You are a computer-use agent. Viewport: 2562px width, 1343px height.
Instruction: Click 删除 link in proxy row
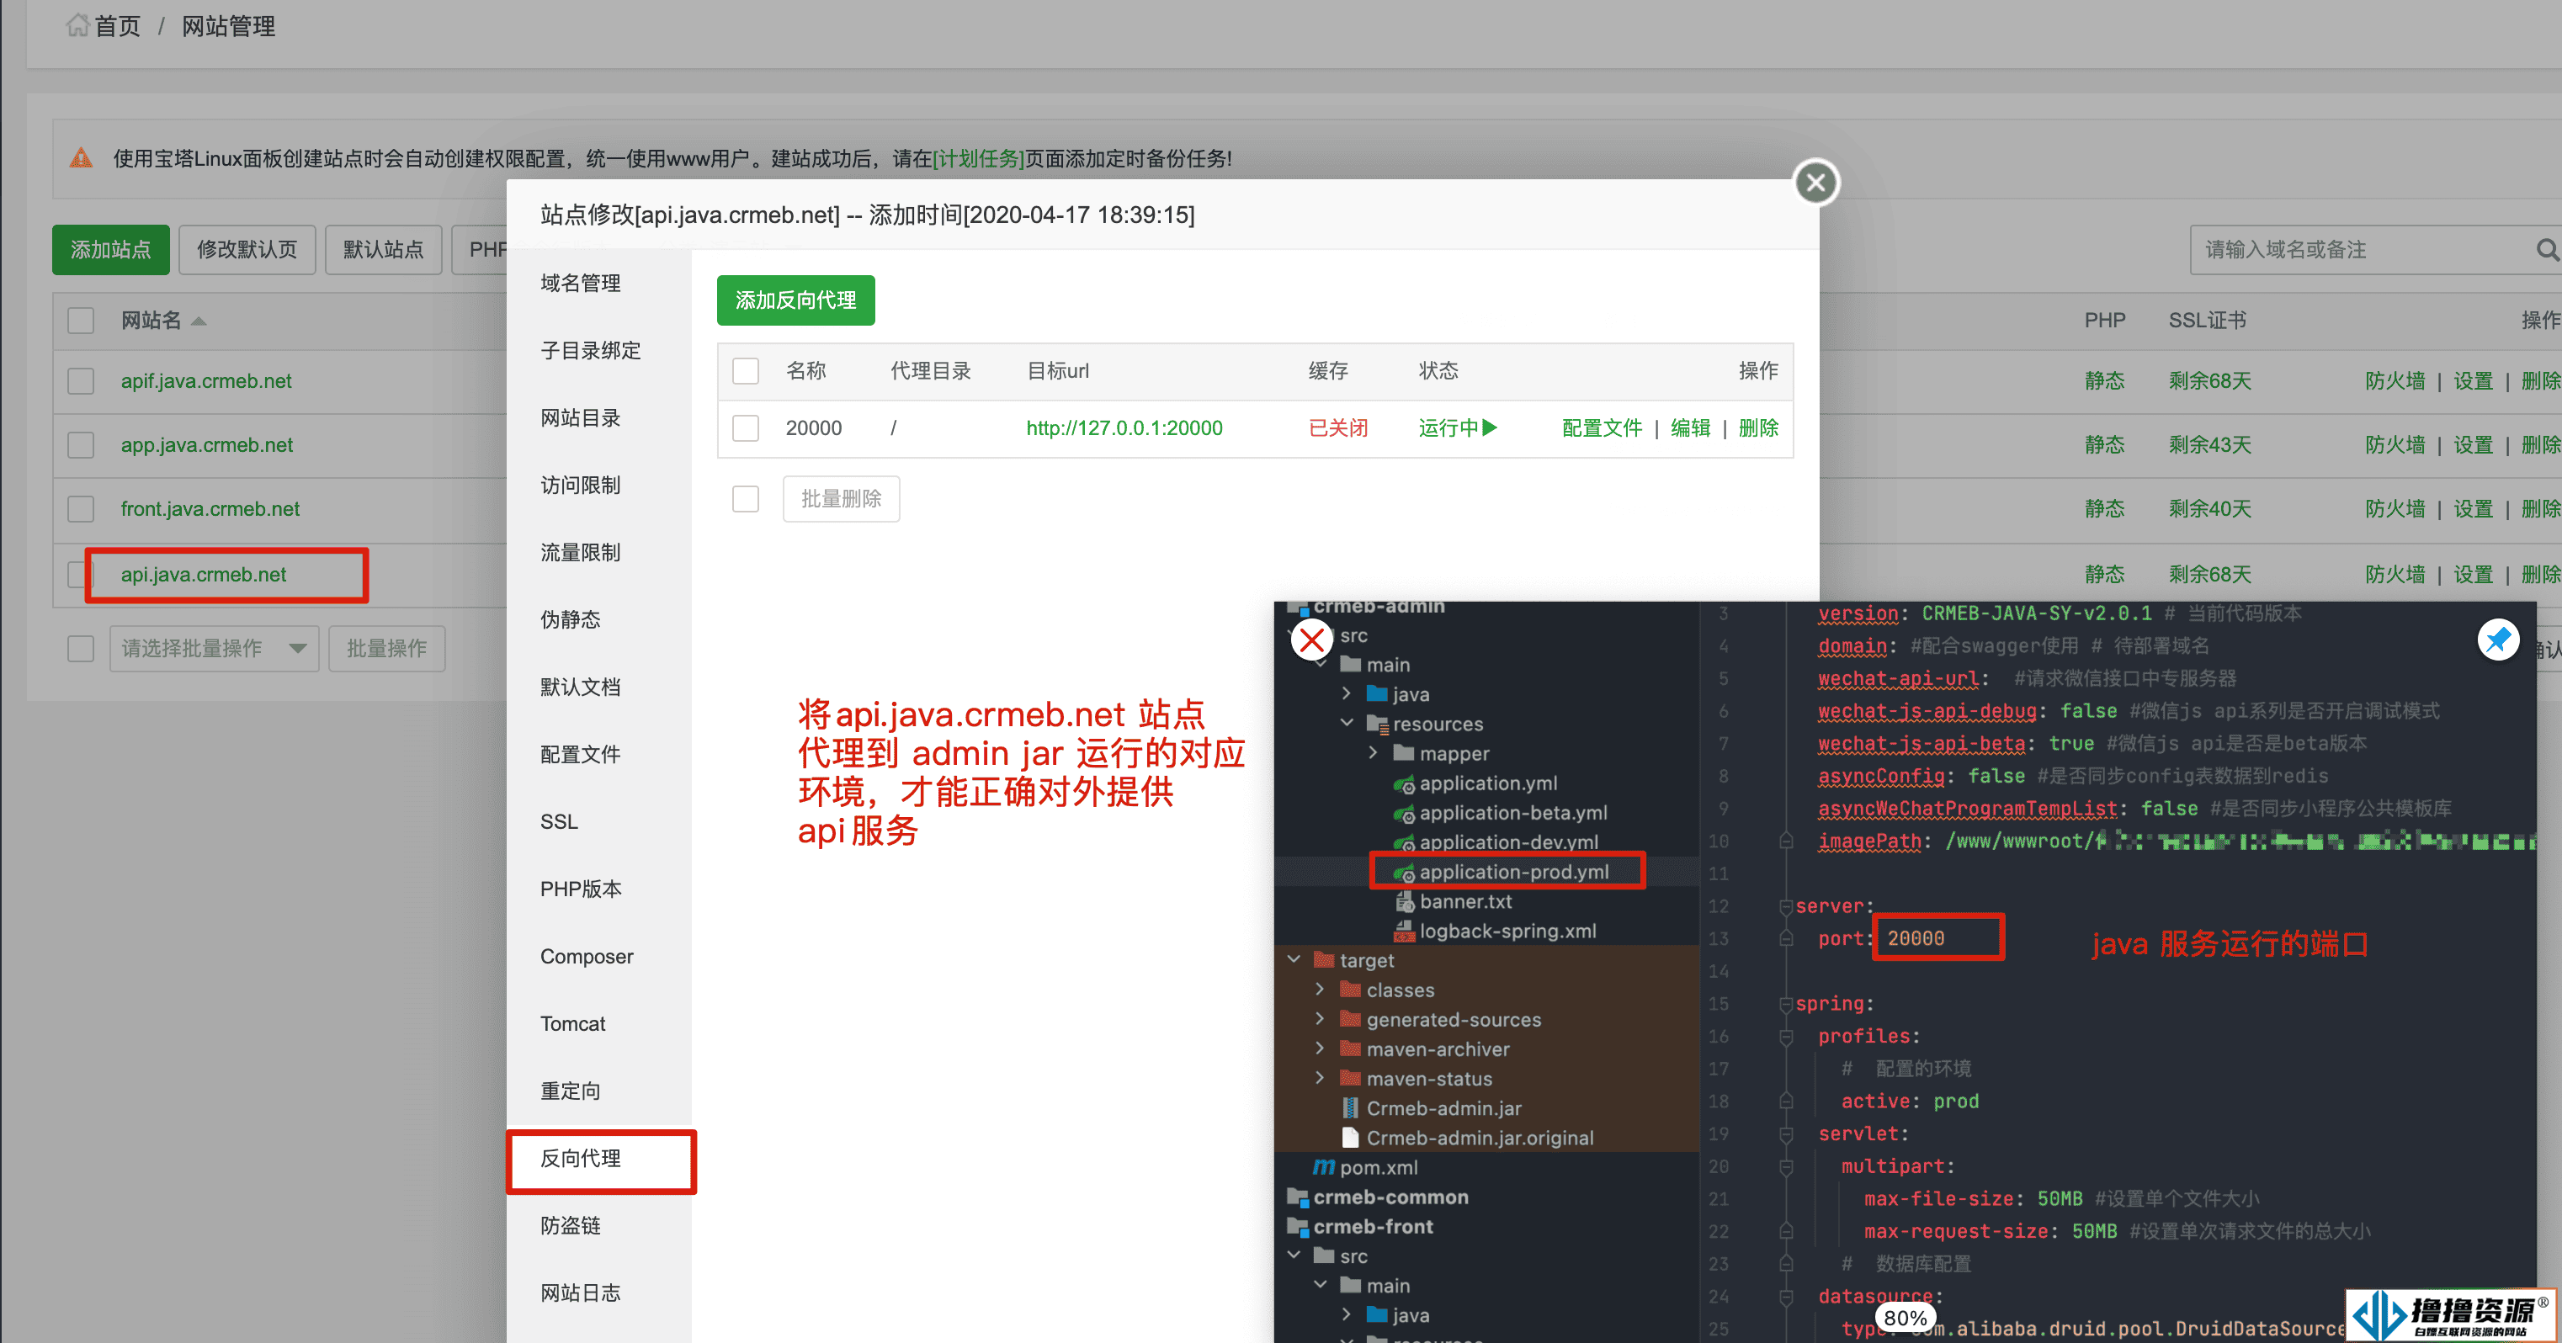pos(1758,428)
